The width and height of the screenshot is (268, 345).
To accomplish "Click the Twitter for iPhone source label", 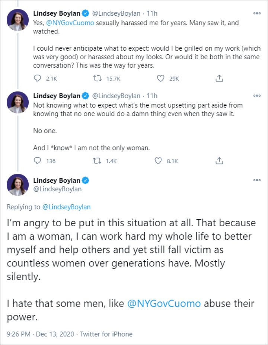I will (x=106, y=334).
